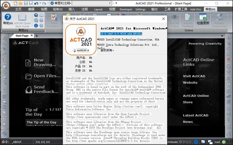Open the blue gear settings icon in status bar
Image resolution: width=233 pixels, height=145 pixels.
pos(196,142)
